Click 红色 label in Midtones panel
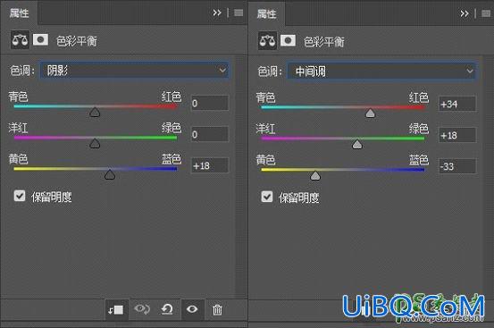 [x=419, y=97]
